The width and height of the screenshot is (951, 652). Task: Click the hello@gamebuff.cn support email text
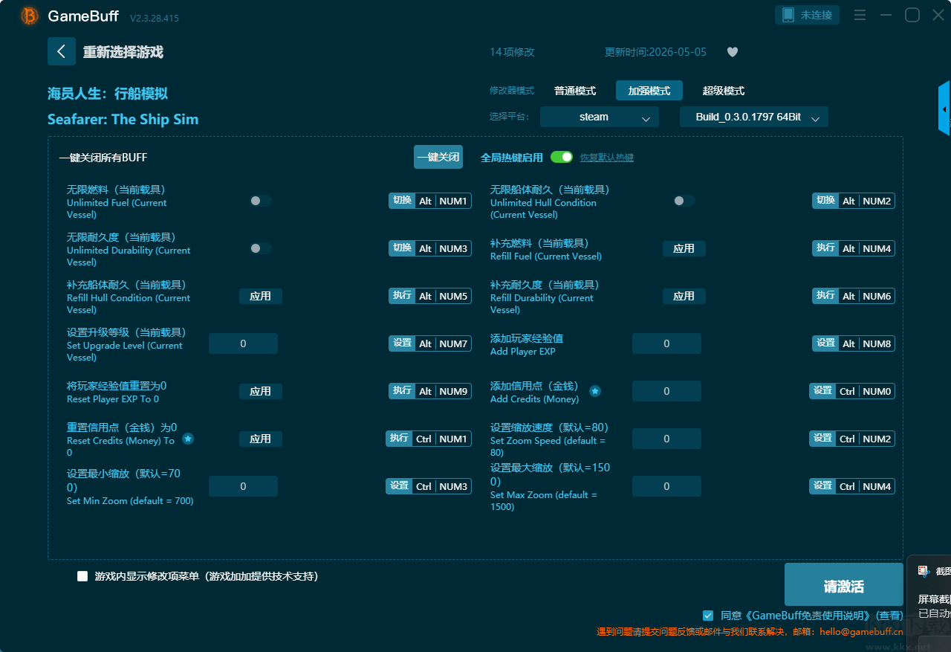(x=861, y=632)
